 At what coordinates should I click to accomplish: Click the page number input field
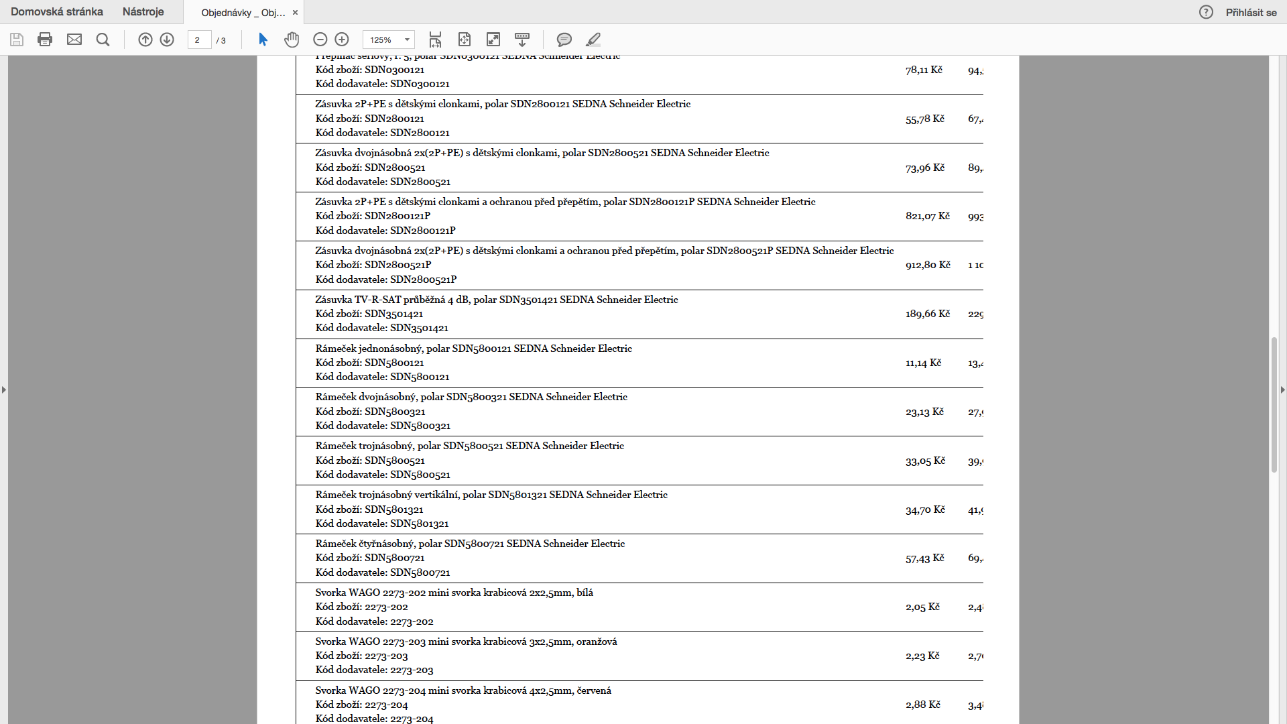[199, 40]
